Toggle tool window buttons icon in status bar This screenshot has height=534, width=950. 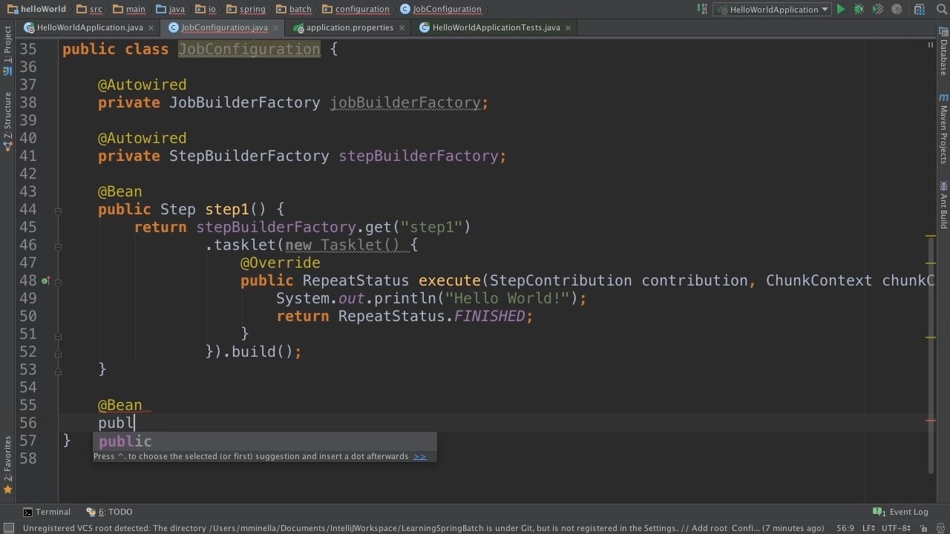coord(8,528)
